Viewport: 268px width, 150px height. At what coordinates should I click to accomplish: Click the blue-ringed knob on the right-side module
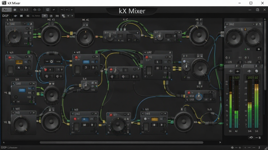click(x=199, y=97)
